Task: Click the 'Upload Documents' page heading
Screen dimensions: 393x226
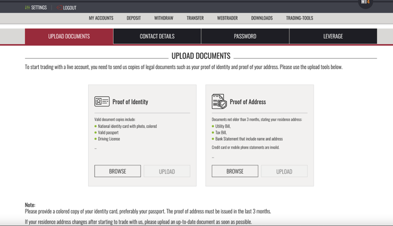Action: (201, 56)
